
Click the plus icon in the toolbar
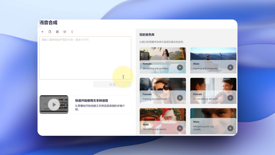pos(42,32)
